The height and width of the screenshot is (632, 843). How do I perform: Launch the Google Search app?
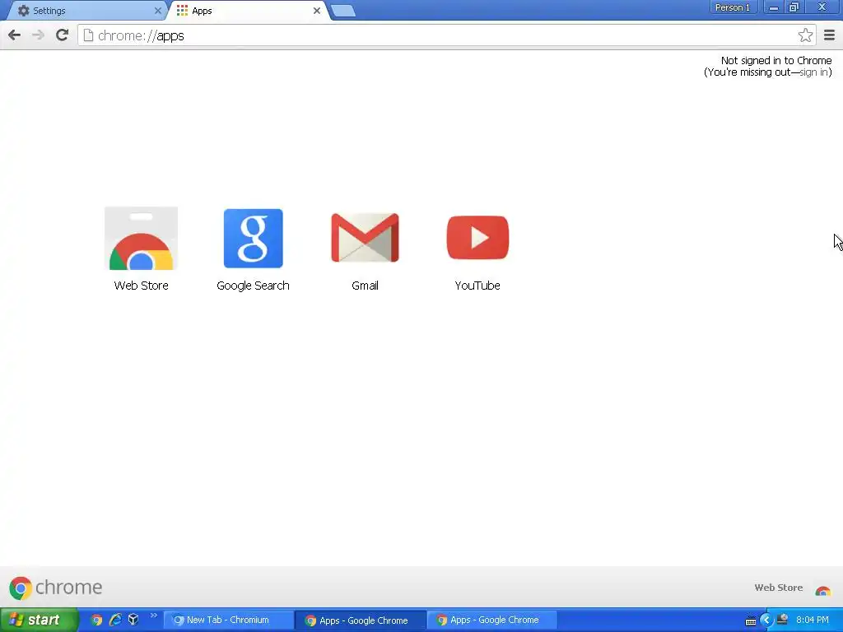click(x=254, y=238)
